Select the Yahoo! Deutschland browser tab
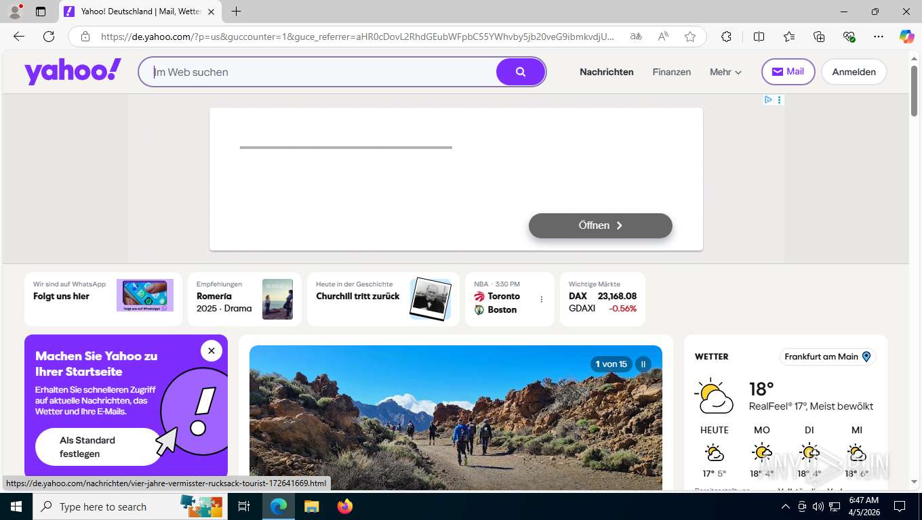This screenshot has width=922, height=520. (x=140, y=12)
